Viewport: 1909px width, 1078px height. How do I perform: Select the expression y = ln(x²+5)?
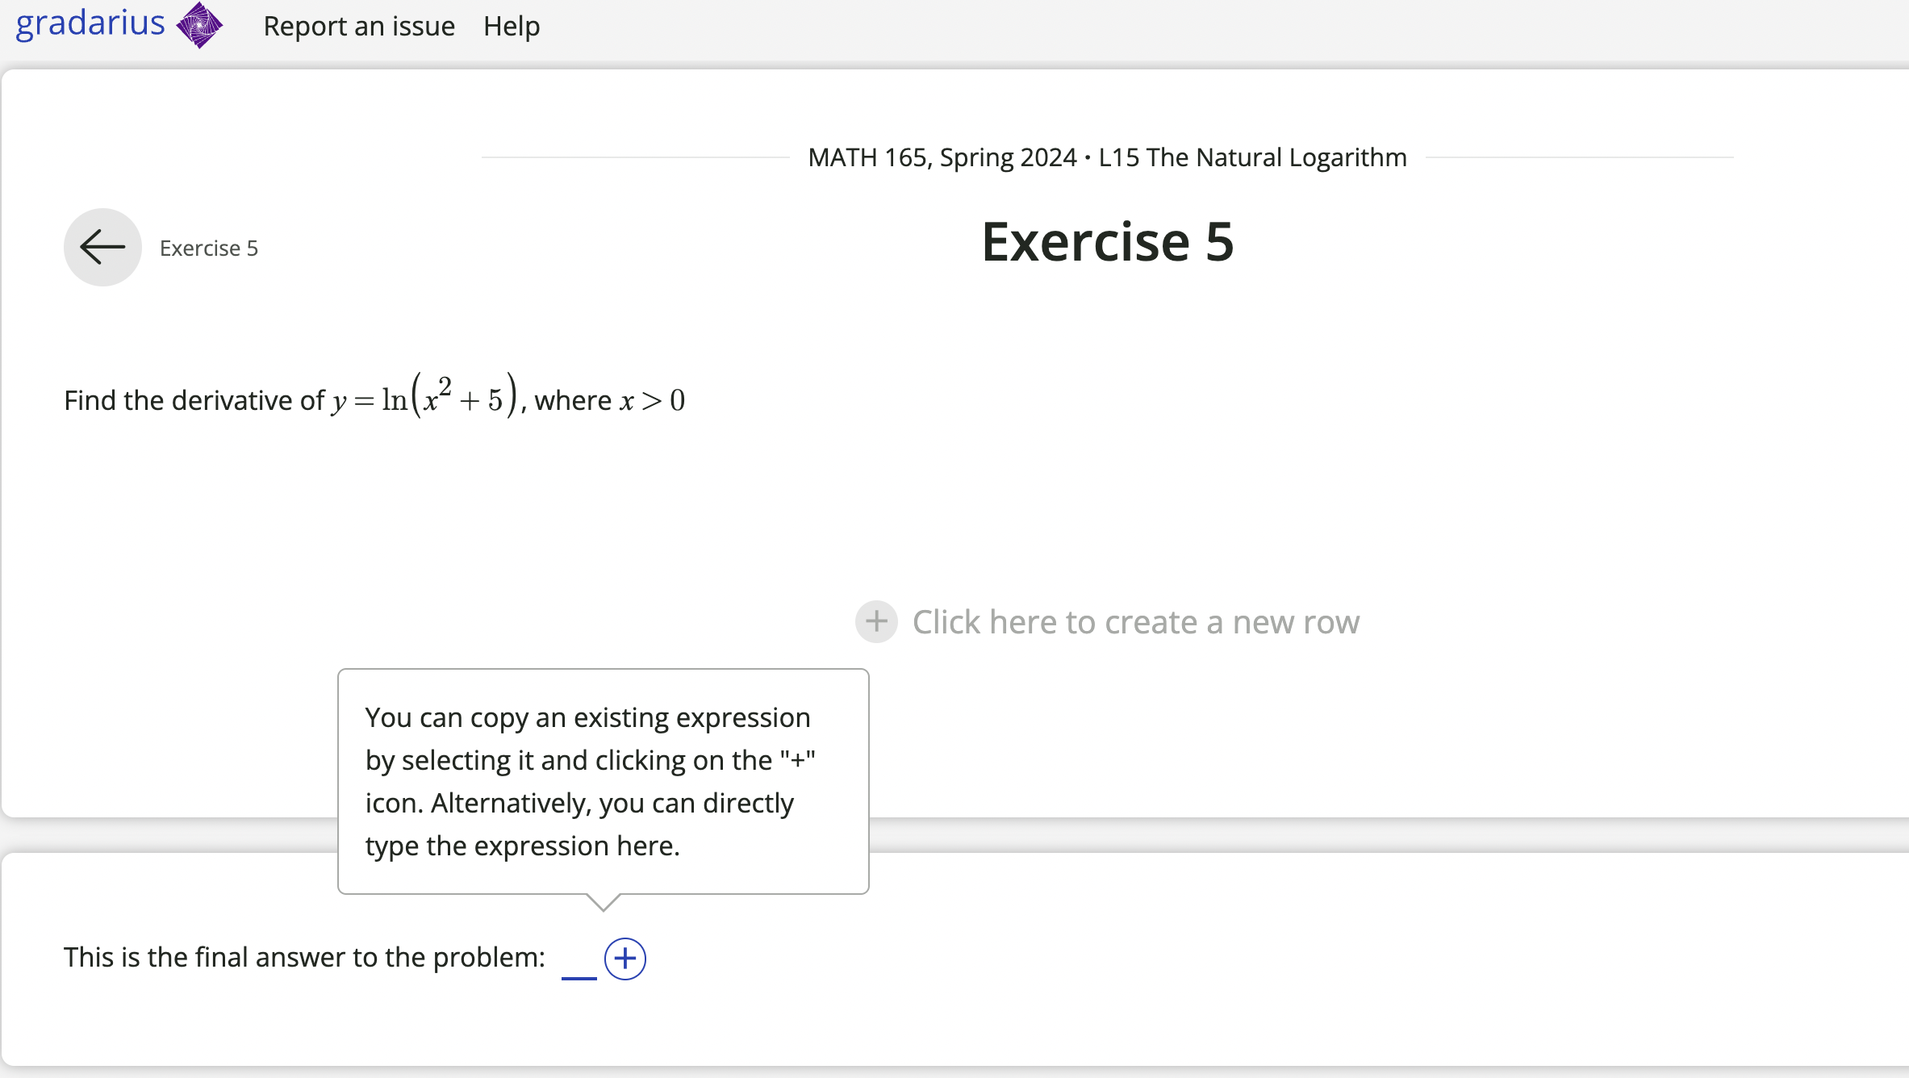click(x=426, y=397)
